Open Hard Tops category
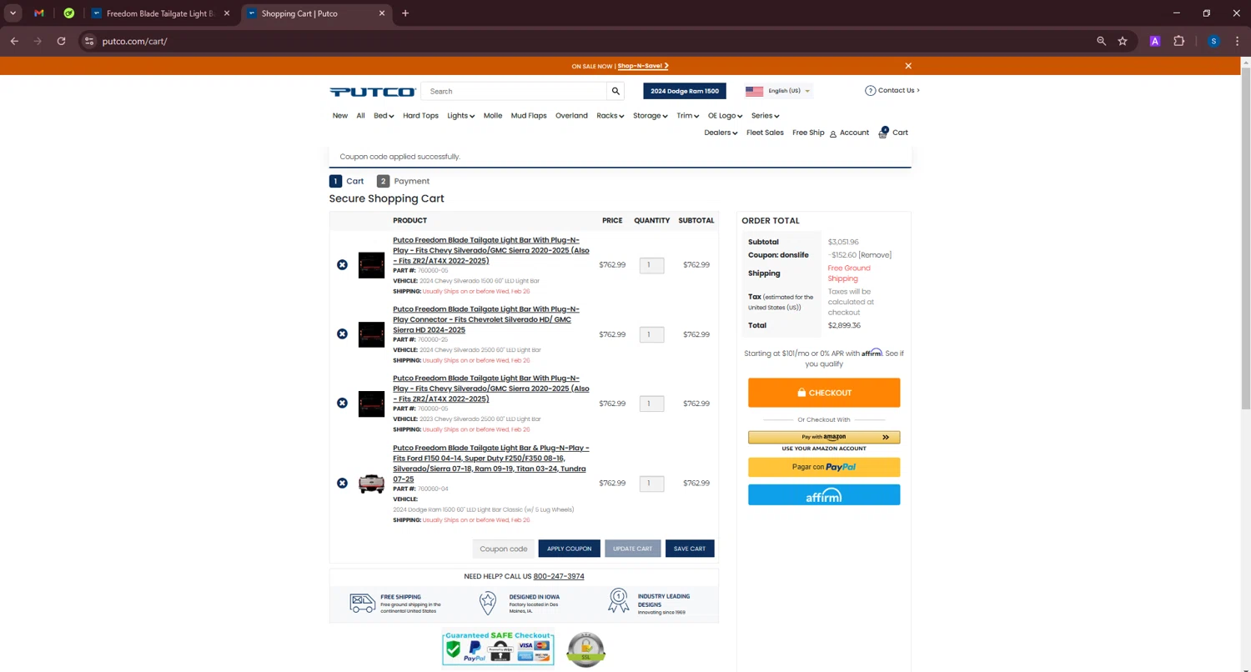This screenshot has width=1251, height=672. point(420,116)
